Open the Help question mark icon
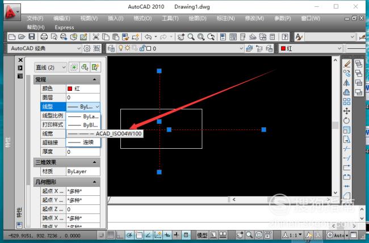Screen dimensions: 369x243 (285, 37)
